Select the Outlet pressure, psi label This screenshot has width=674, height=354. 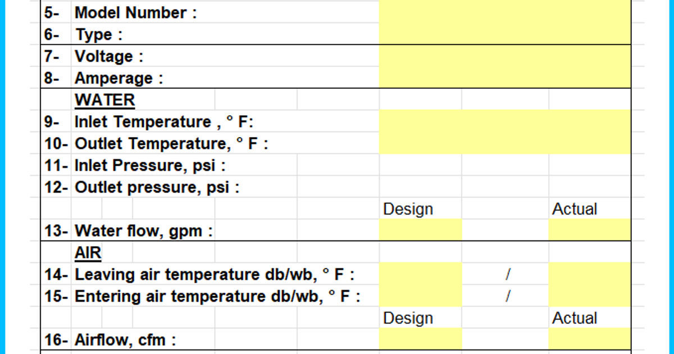(157, 187)
